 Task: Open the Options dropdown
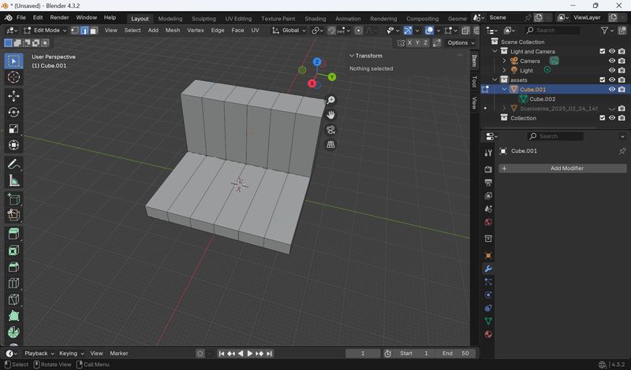tap(461, 43)
